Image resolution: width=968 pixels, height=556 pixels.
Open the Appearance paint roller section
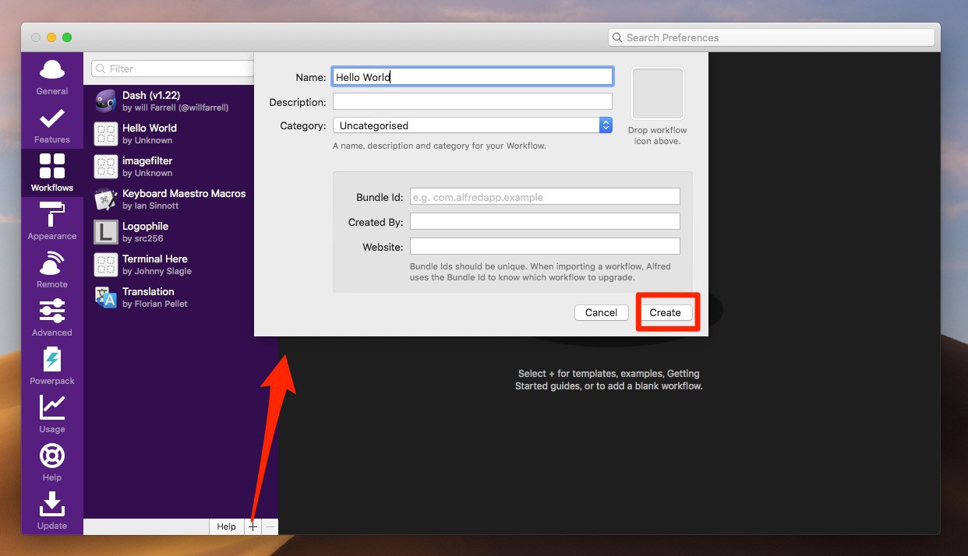point(52,221)
